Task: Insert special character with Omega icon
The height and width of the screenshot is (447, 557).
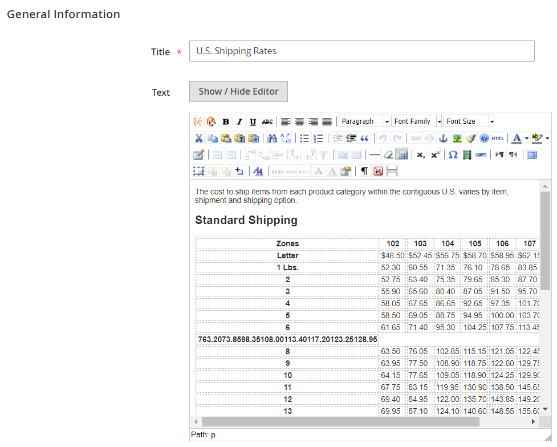Action: click(453, 155)
